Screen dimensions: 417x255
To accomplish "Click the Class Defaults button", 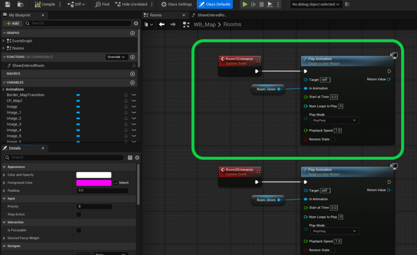I will tap(215, 4).
